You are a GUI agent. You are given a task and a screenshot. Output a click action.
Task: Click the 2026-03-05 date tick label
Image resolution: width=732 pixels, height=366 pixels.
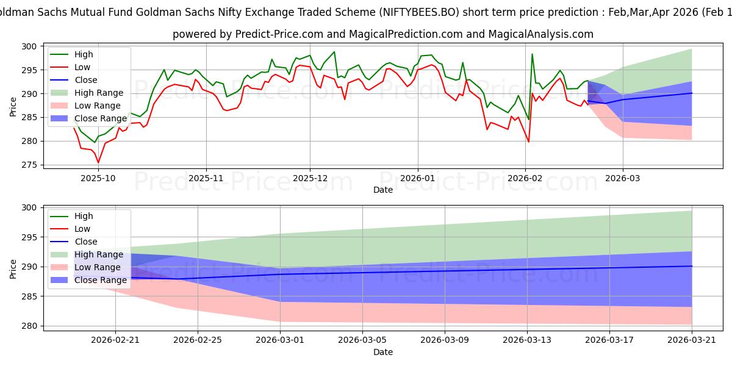point(362,340)
